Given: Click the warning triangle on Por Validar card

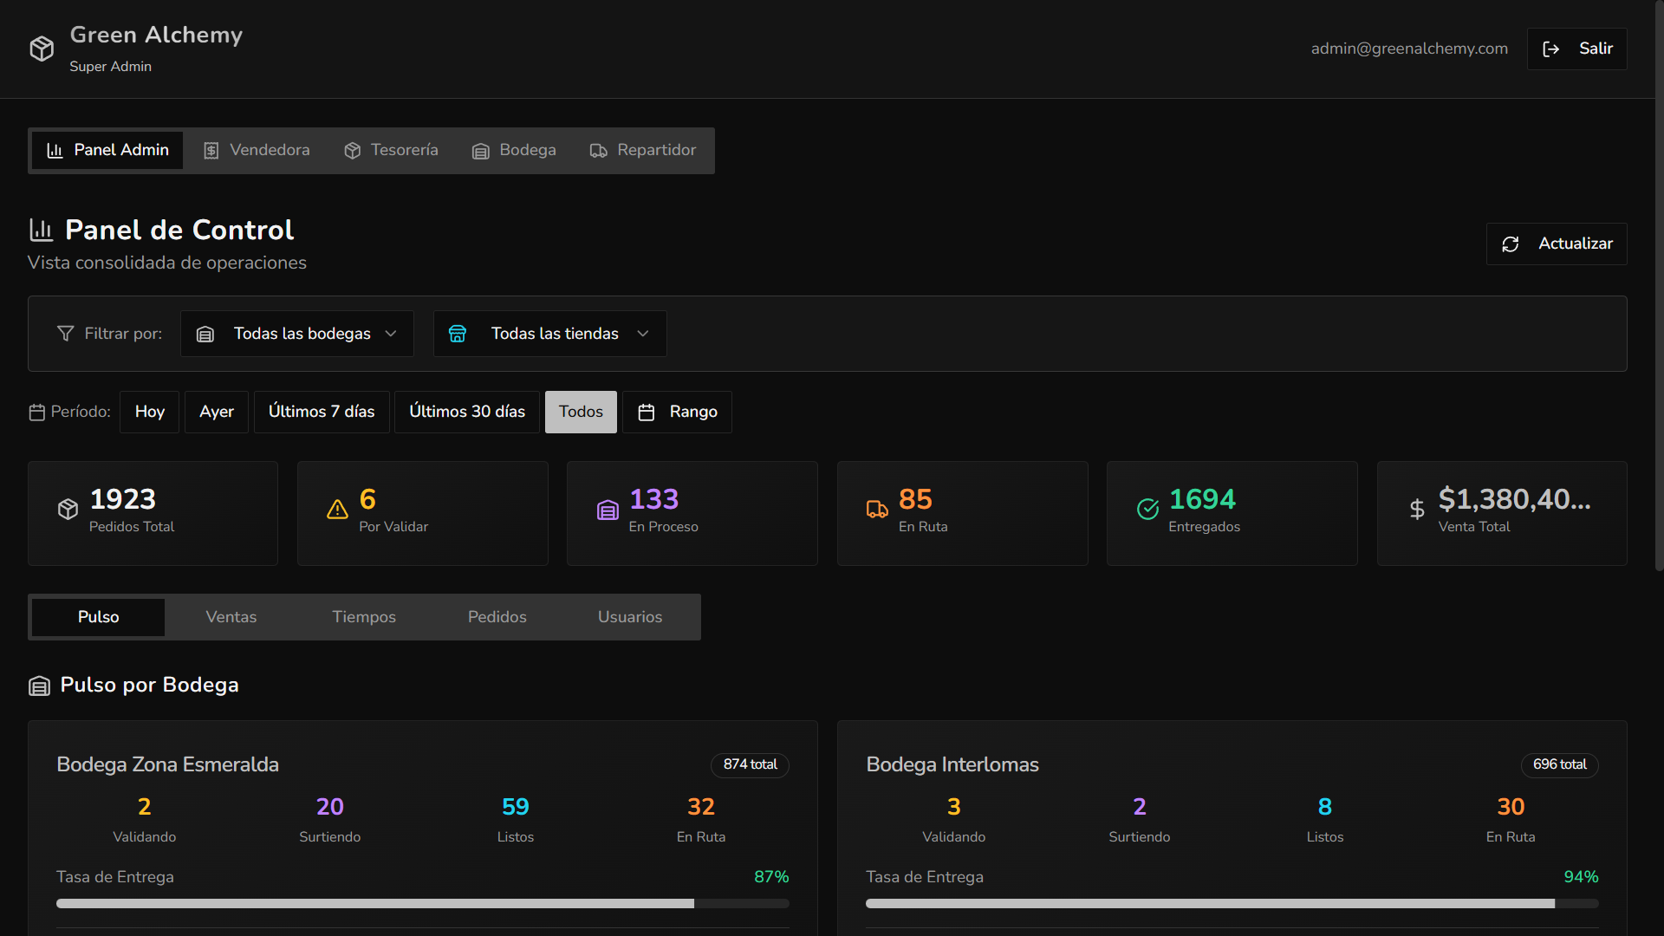Looking at the screenshot, I should (337, 510).
